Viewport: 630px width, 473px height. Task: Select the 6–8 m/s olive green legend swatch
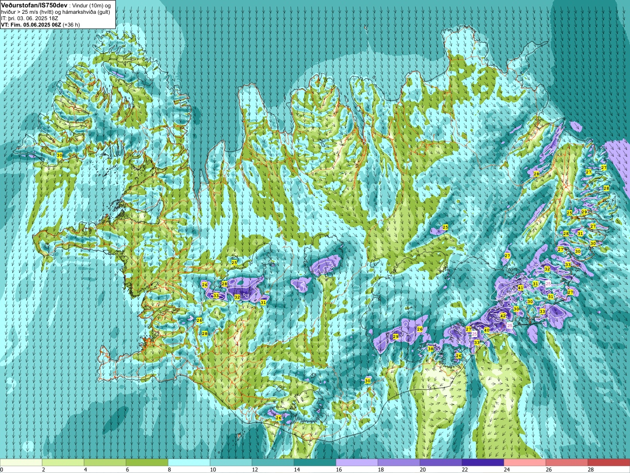click(147, 463)
